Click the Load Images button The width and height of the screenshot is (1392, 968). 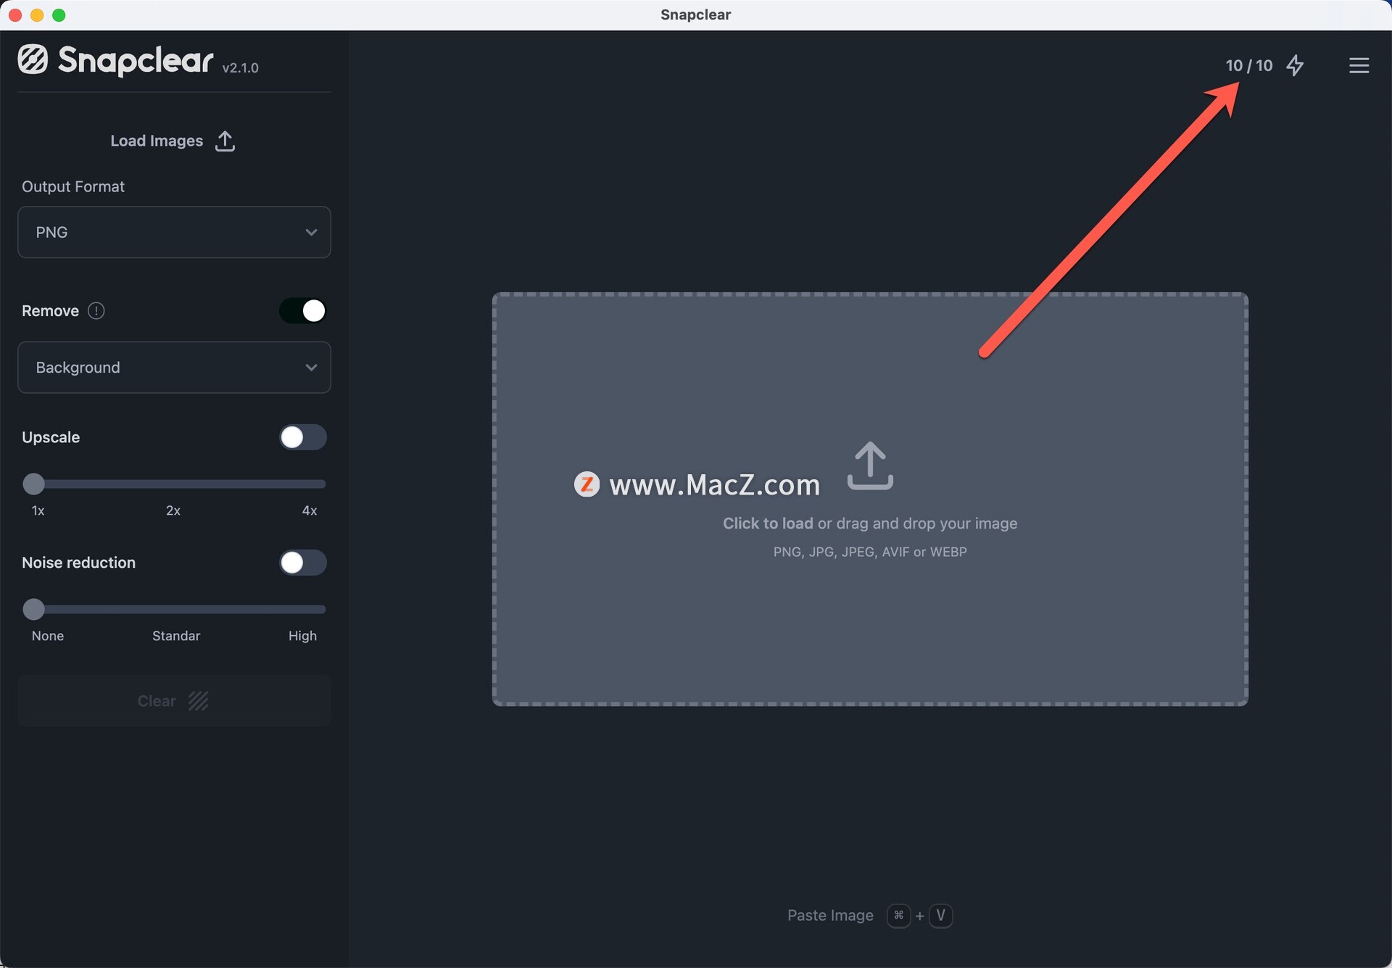tap(173, 141)
